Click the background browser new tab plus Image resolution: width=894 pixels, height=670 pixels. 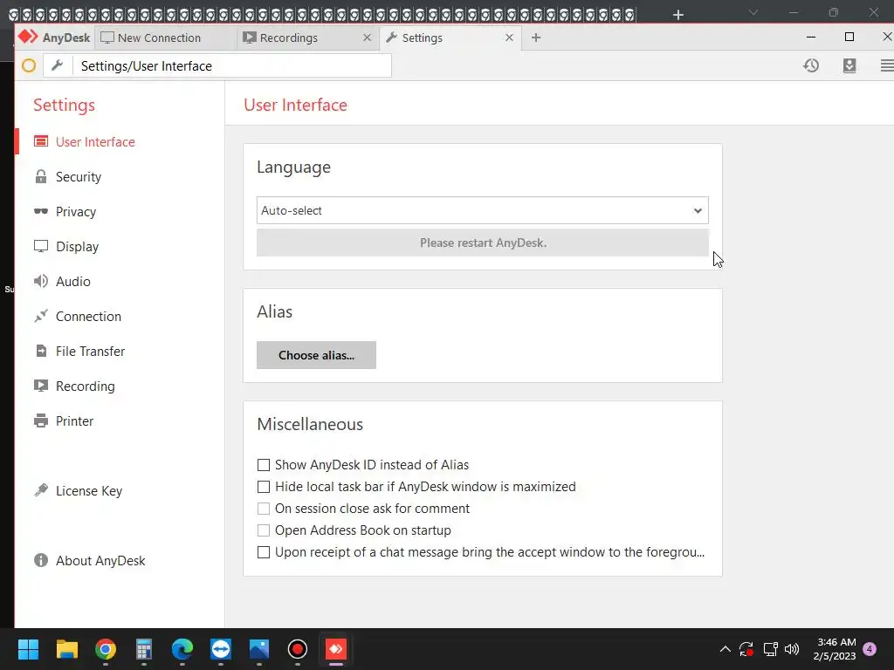coord(677,14)
